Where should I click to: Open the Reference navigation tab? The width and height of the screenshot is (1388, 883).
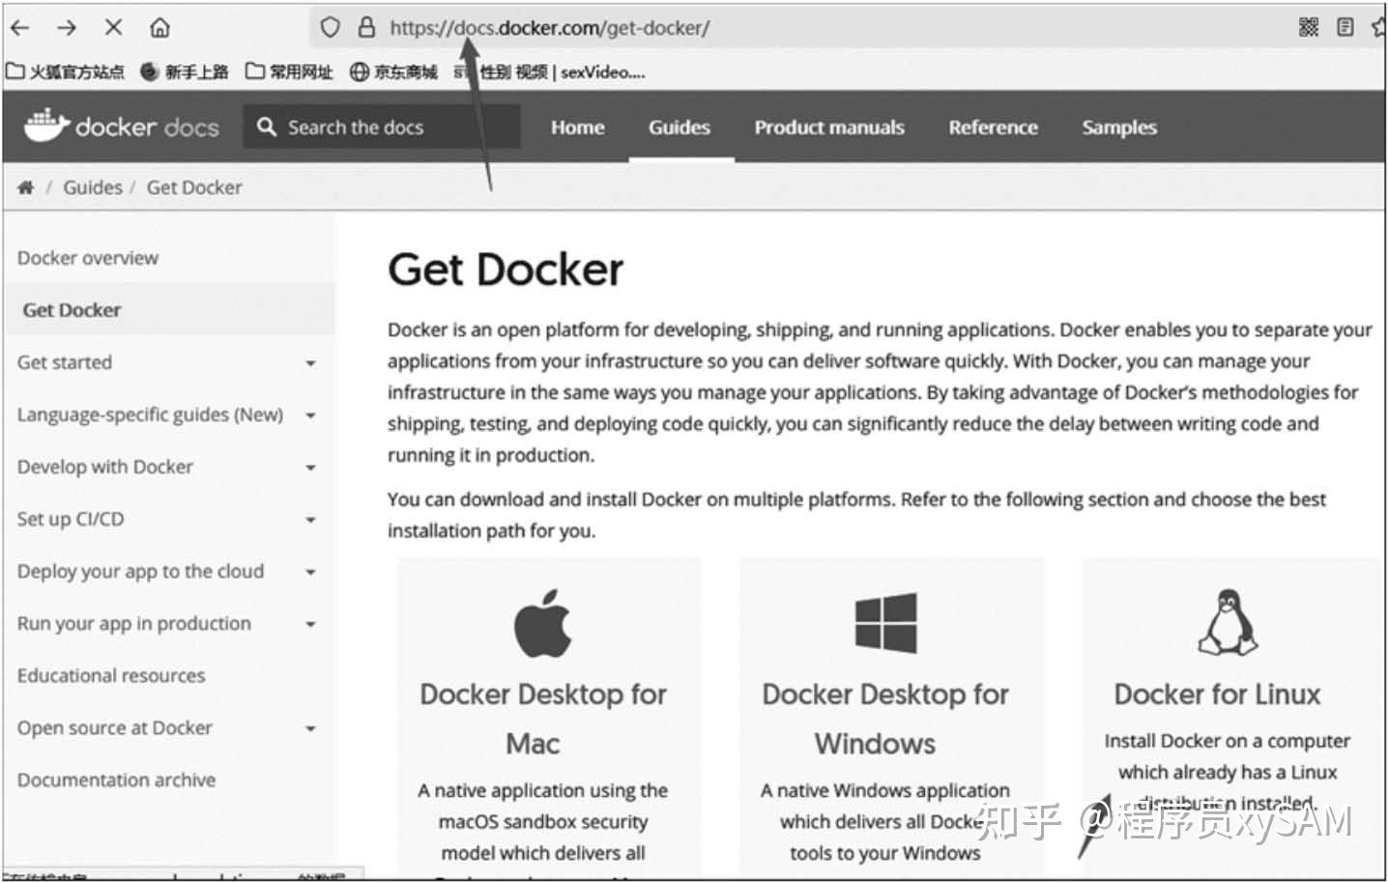993,128
